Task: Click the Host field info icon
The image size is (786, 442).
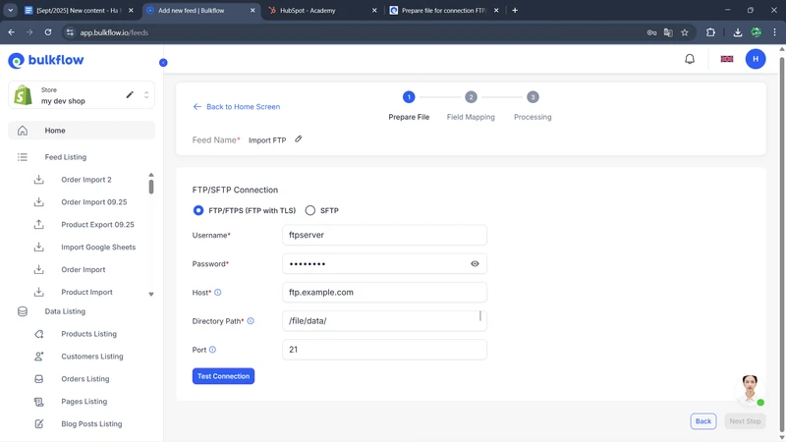Action: pos(218,293)
